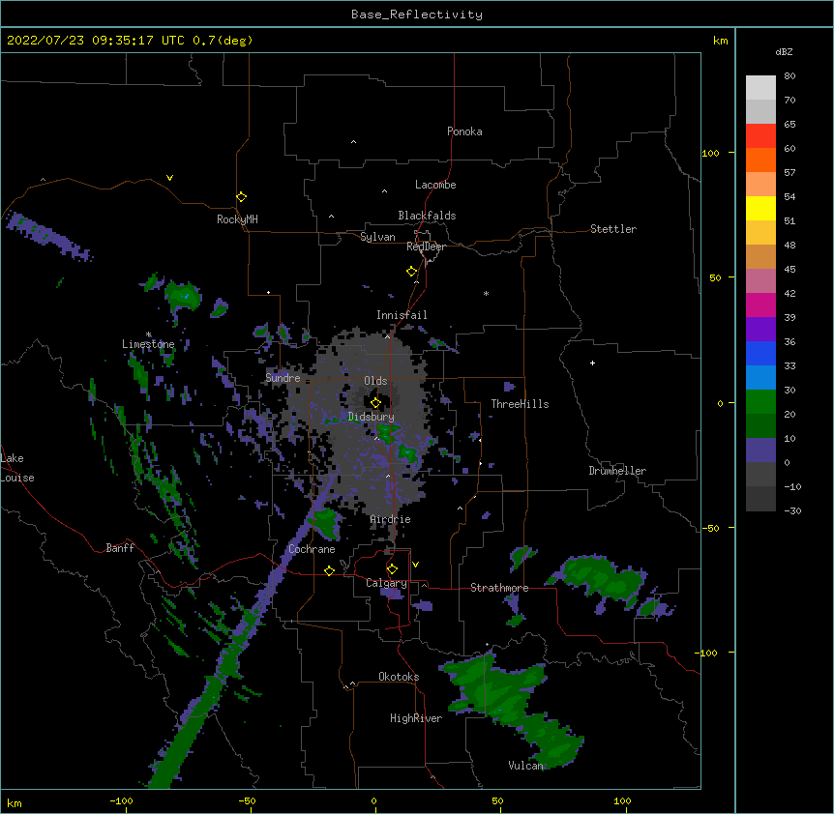Click the RockyMH label
The height and width of the screenshot is (814, 834).
[x=237, y=219]
